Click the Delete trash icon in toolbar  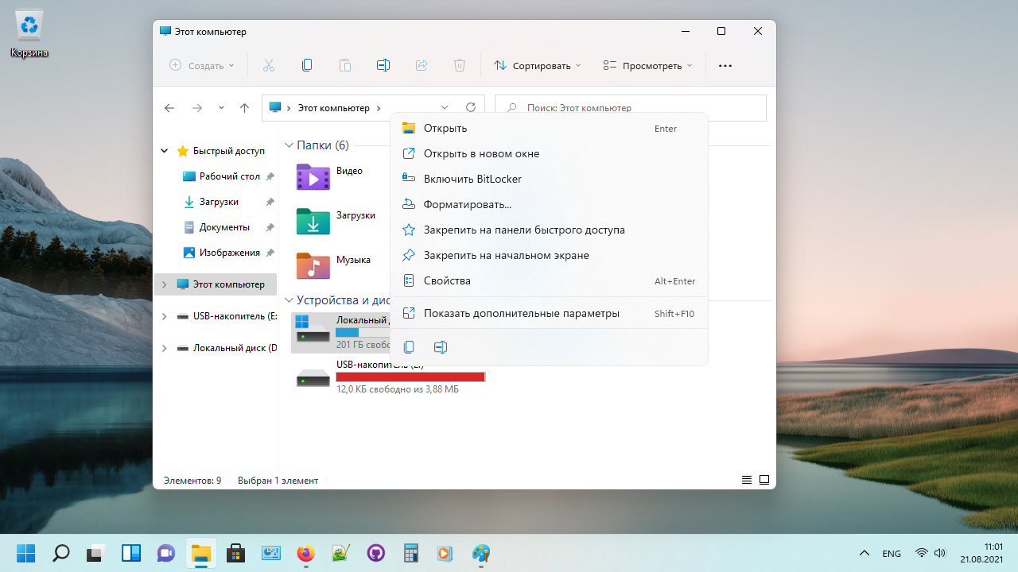click(x=460, y=65)
